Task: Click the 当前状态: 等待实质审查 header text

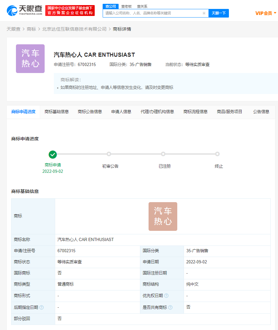Action: [x=187, y=65]
